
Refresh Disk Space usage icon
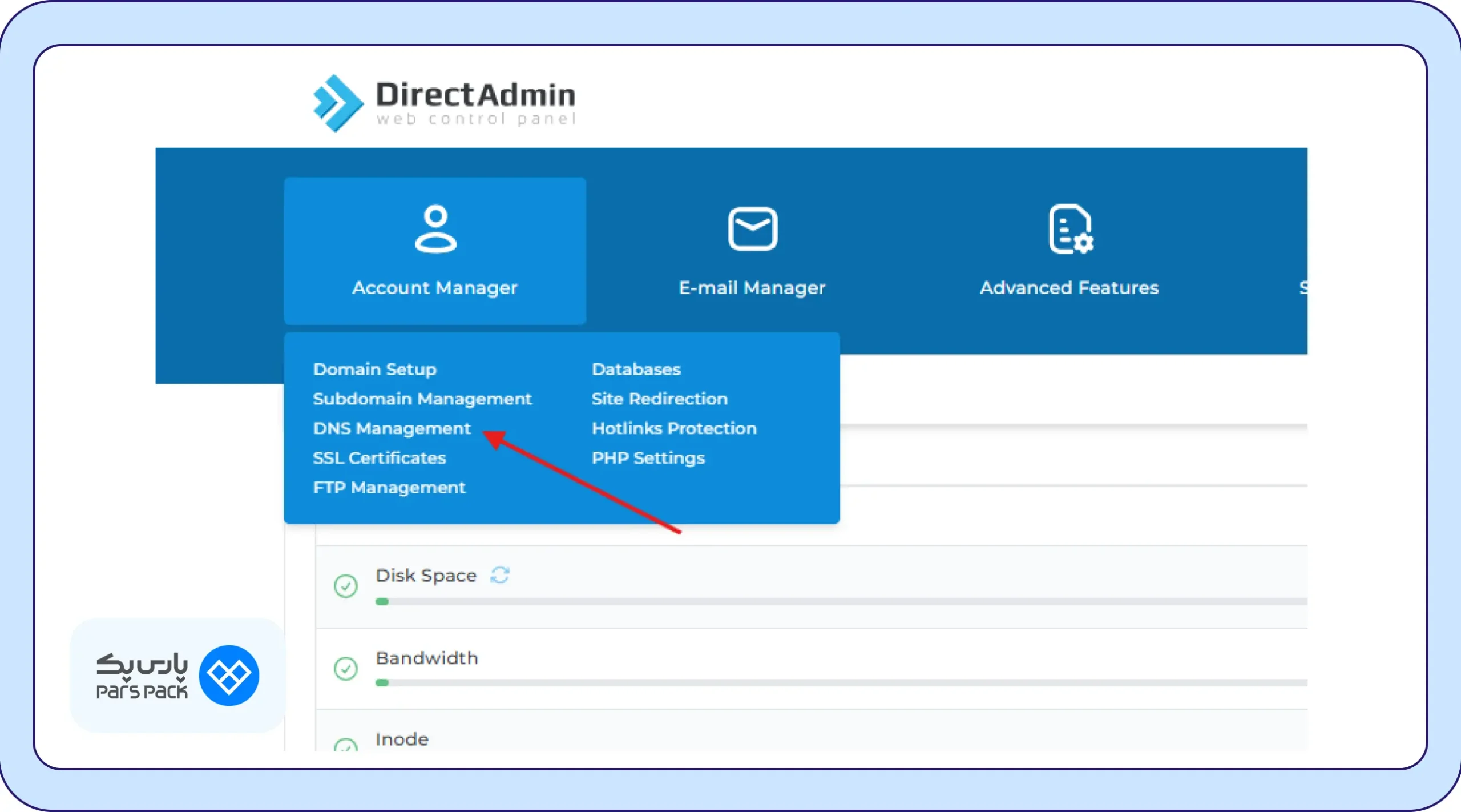tap(500, 575)
